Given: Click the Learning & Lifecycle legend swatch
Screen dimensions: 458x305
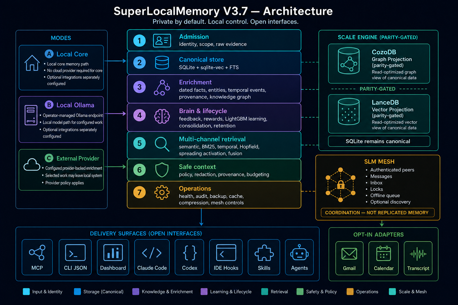Looking at the screenshot, I should tap(204, 292).
